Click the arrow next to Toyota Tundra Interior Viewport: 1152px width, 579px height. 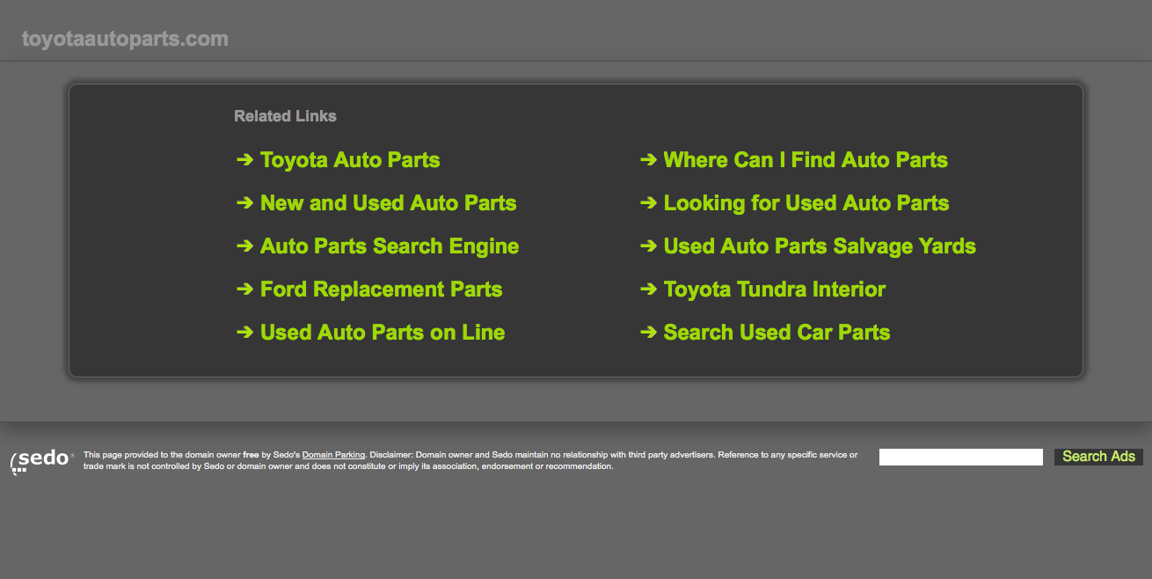pos(648,289)
